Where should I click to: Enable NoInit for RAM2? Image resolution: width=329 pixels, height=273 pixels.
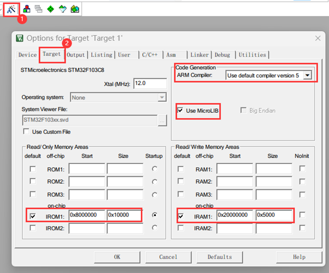[x=302, y=182]
